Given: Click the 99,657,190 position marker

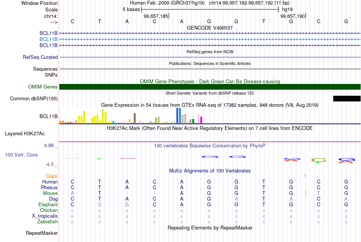Looking at the screenshot, I should (293, 16).
